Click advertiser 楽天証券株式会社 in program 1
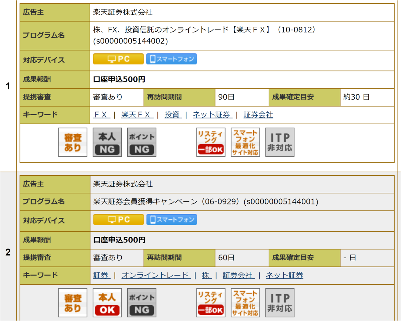This screenshot has width=401, height=321. (123, 12)
